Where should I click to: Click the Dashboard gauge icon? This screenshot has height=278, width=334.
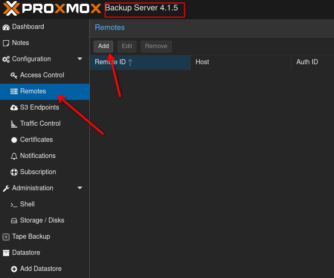coord(6,27)
